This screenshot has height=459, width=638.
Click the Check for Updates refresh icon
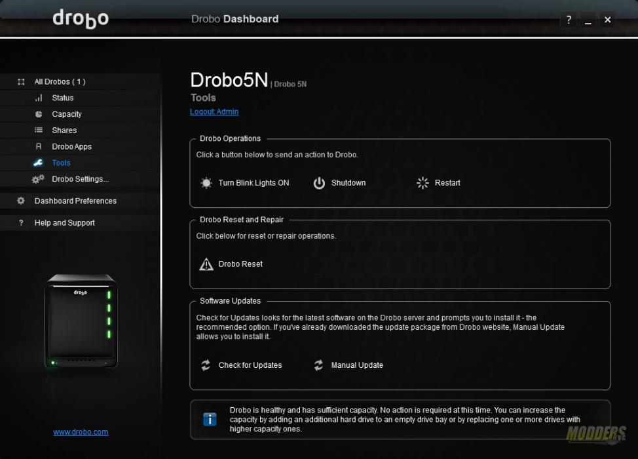pyautogui.click(x=205, y=365)
